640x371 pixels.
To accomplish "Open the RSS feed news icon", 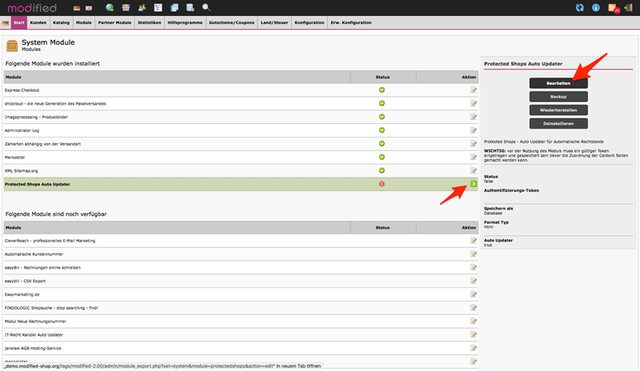I will [614, 8].
